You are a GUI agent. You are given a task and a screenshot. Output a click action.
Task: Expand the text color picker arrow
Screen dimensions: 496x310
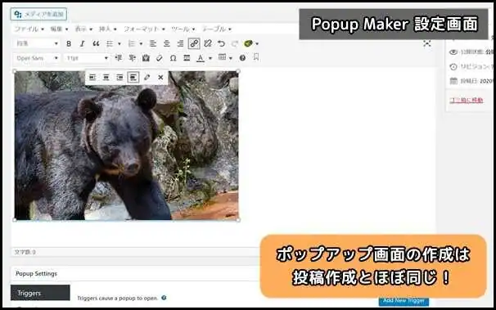[210, 58]
